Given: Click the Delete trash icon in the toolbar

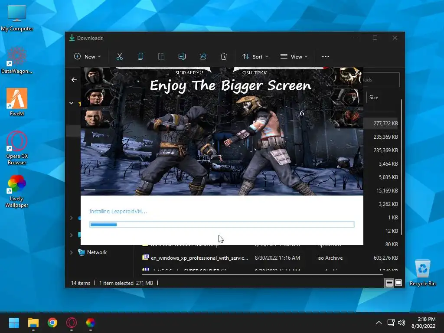Looking at the screenshot, I should point(224,57).
